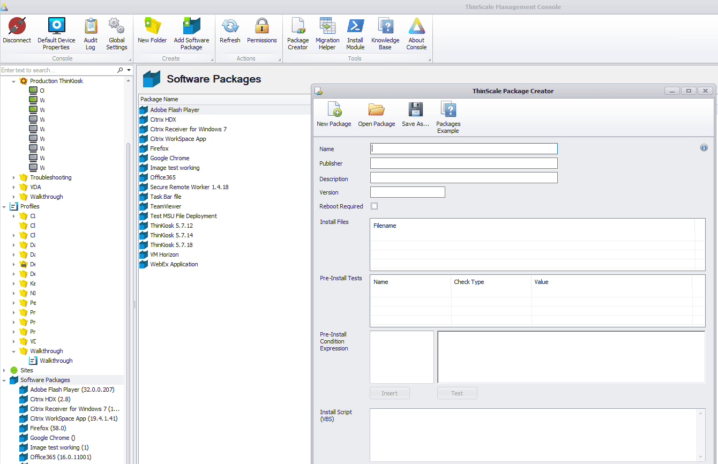The height and width of the screenshot is (464, 718).
Task: Select the ThinKiosk 5.7.14 package row
Action: [225, 235]
